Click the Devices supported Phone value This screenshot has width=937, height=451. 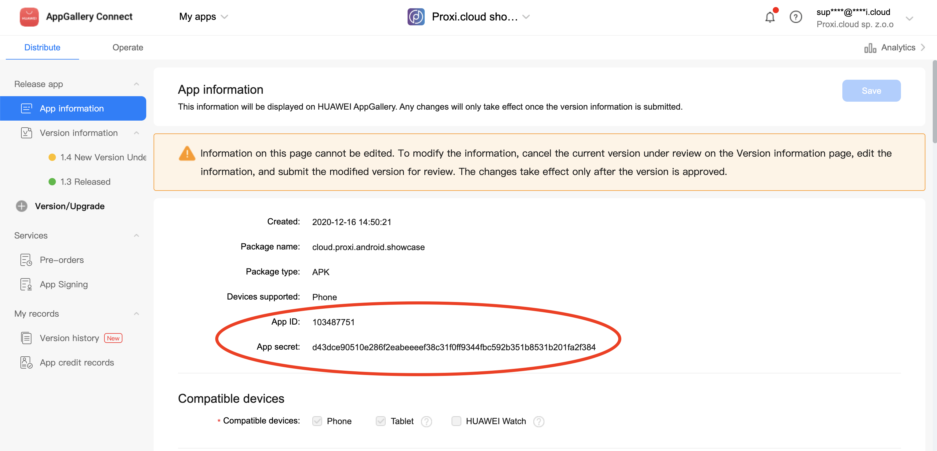pos(325,297)
